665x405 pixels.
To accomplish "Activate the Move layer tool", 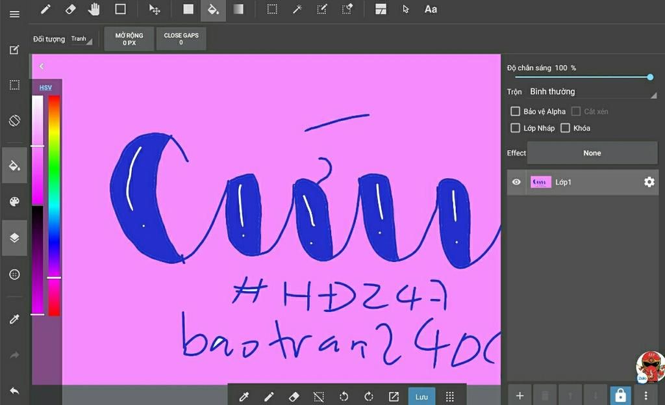I will 155,9.
